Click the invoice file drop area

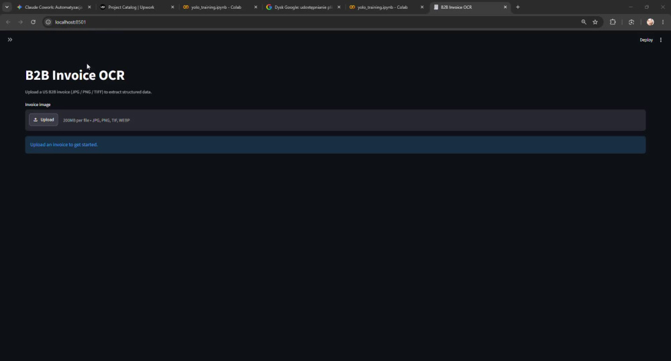pos(335,120)
